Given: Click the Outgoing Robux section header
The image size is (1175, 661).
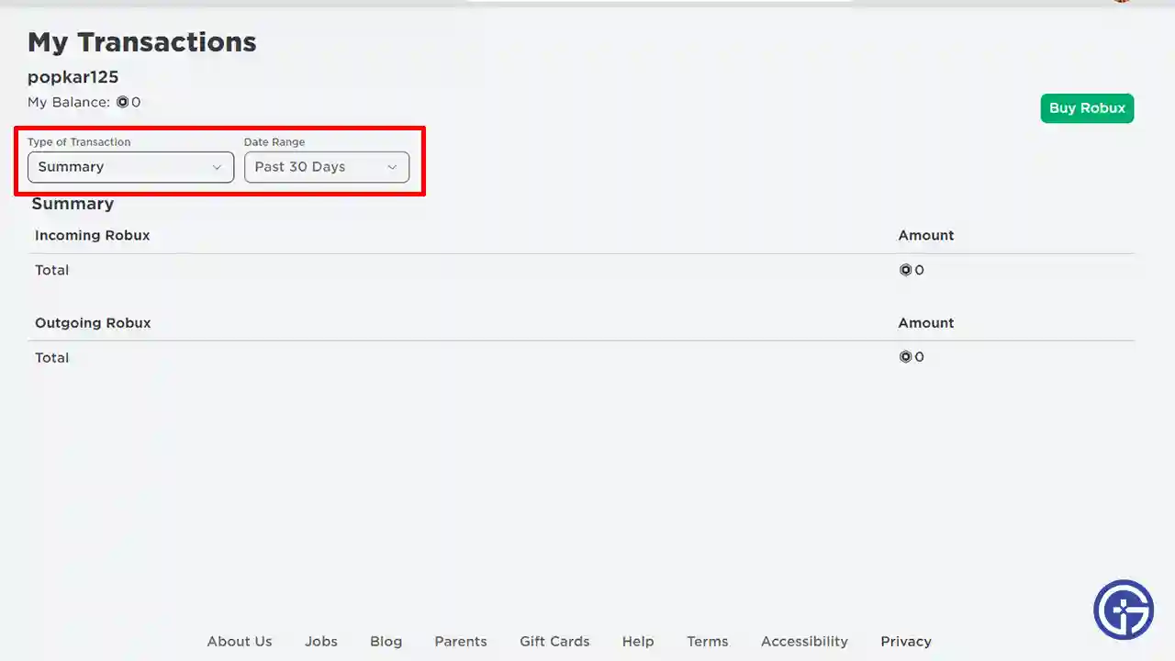Looking at the screenshot, I should [x=93, y=323].
